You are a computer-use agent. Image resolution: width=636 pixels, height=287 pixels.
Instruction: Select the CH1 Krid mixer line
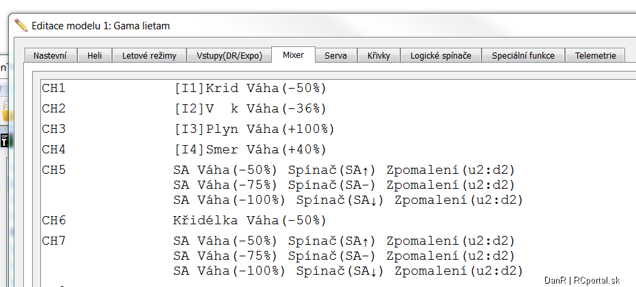click(x=250, y=88)
